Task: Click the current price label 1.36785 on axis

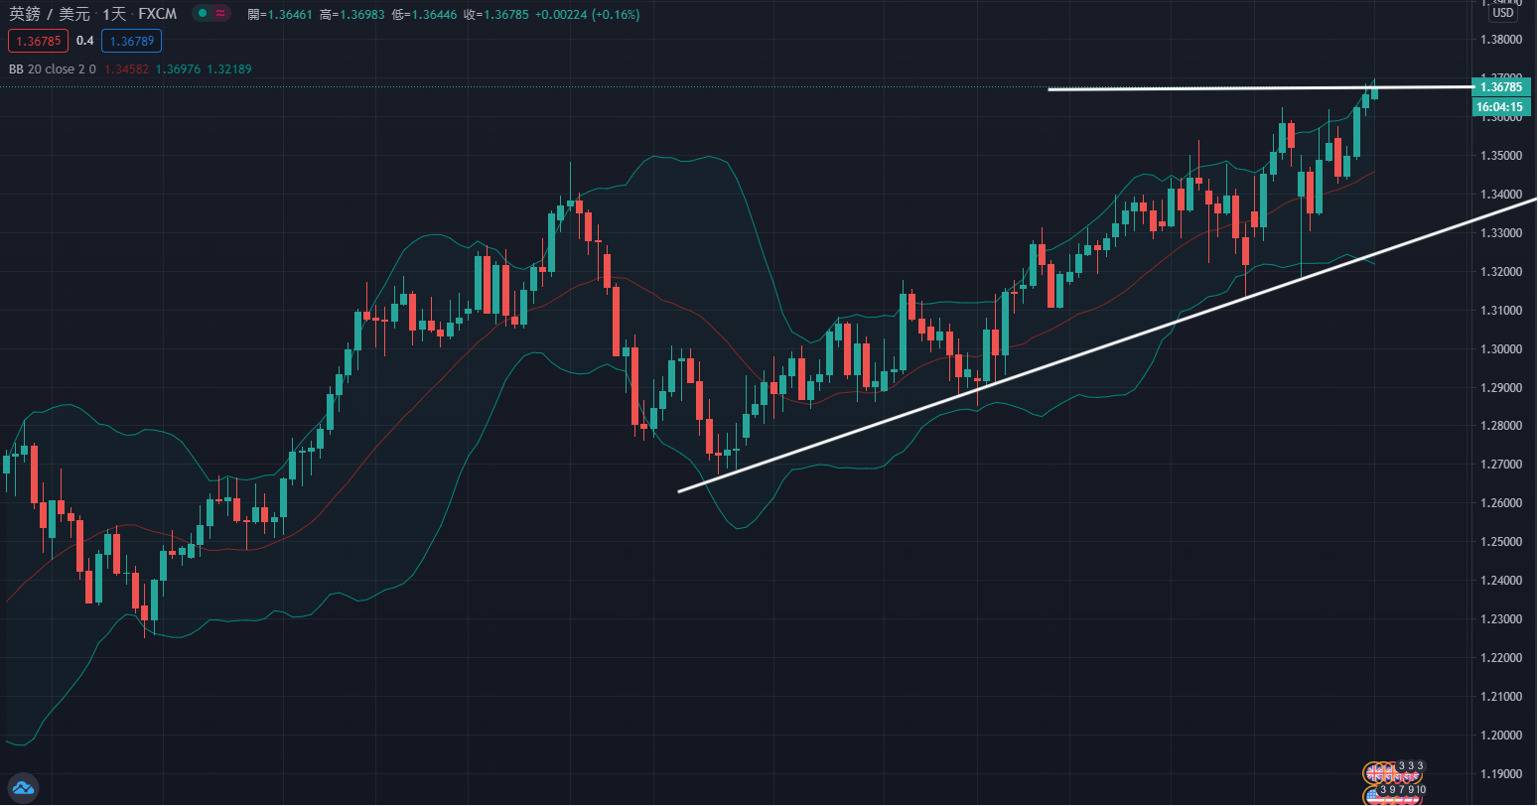Action: (1500, 86)
